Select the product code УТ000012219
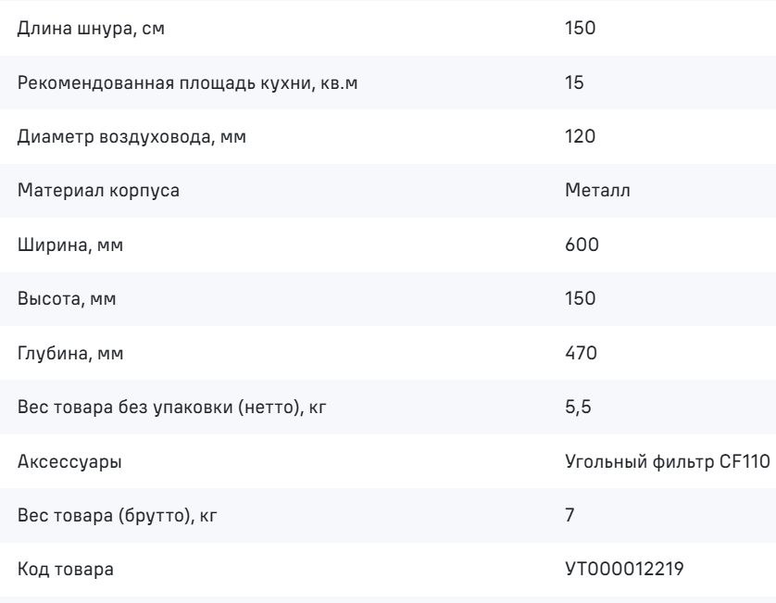 pyautogui.click(x=624, y=570)
